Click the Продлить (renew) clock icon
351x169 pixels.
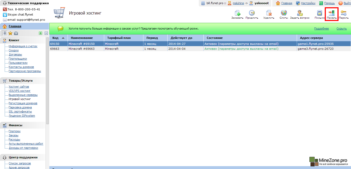tap(252, 13)
